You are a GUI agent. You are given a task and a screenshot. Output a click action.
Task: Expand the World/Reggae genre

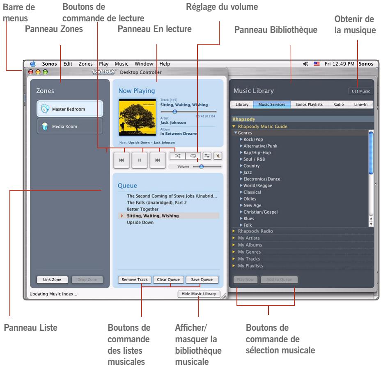pos(241,185)
